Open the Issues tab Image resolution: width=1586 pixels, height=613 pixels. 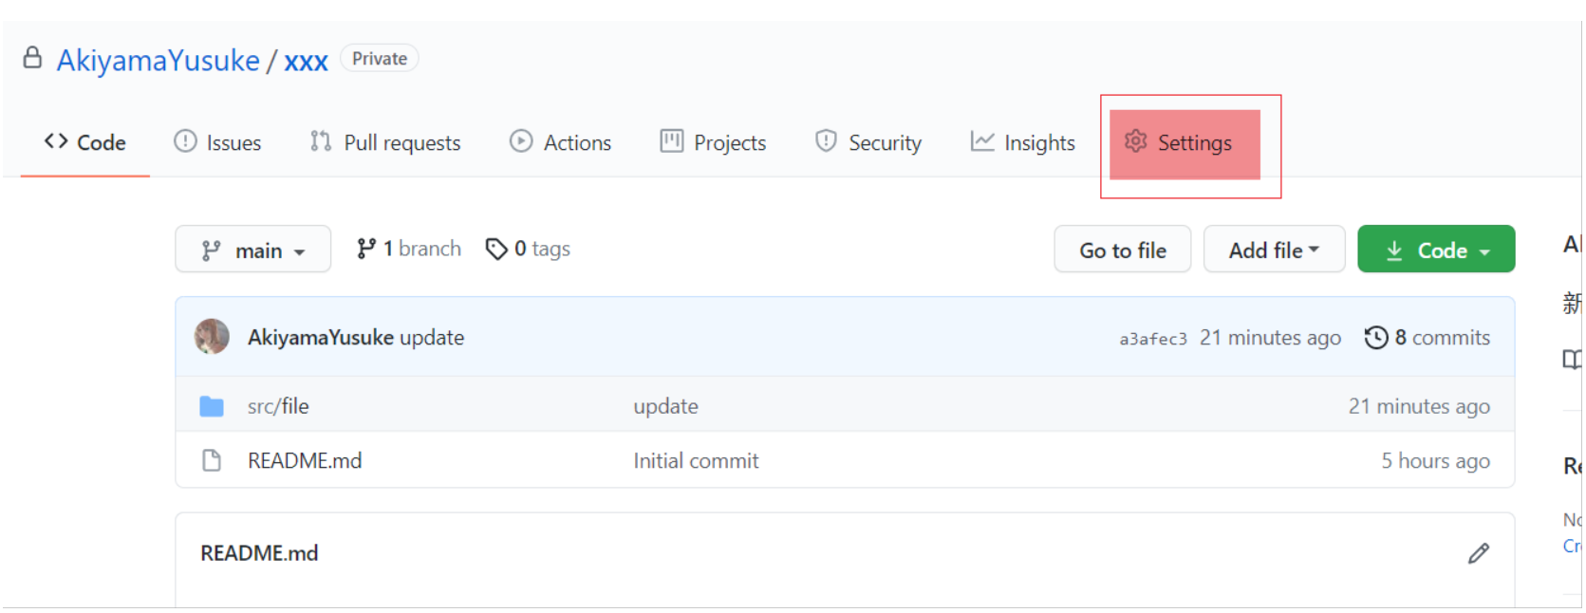[217, 142]
